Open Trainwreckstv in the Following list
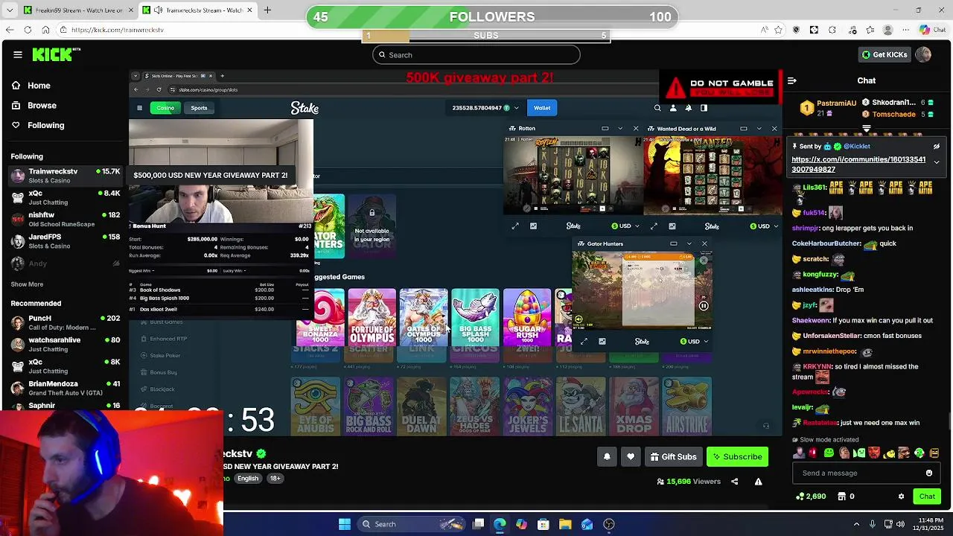 point(65,176)
